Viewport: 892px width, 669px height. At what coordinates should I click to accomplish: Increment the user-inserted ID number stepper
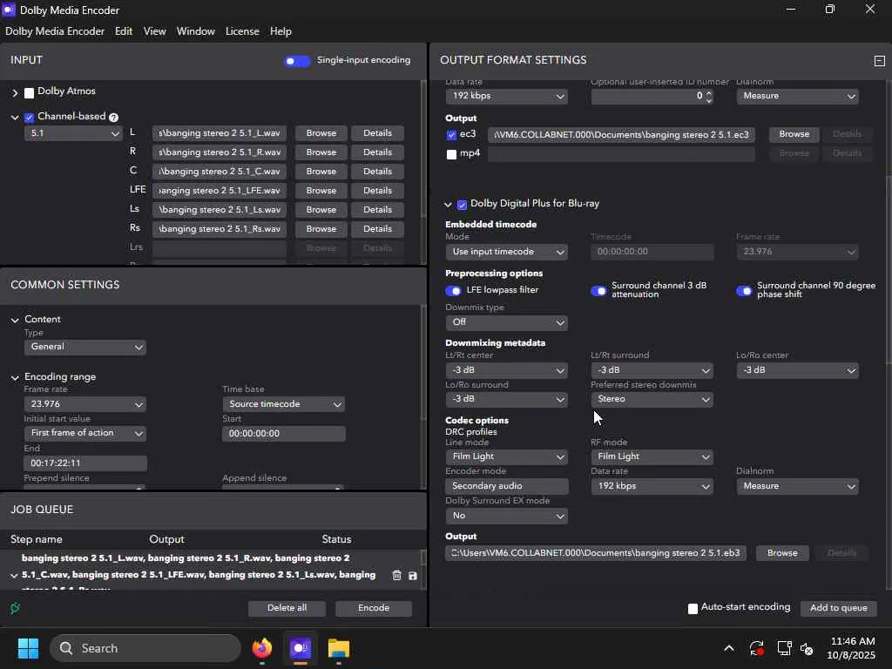point(709,92)
